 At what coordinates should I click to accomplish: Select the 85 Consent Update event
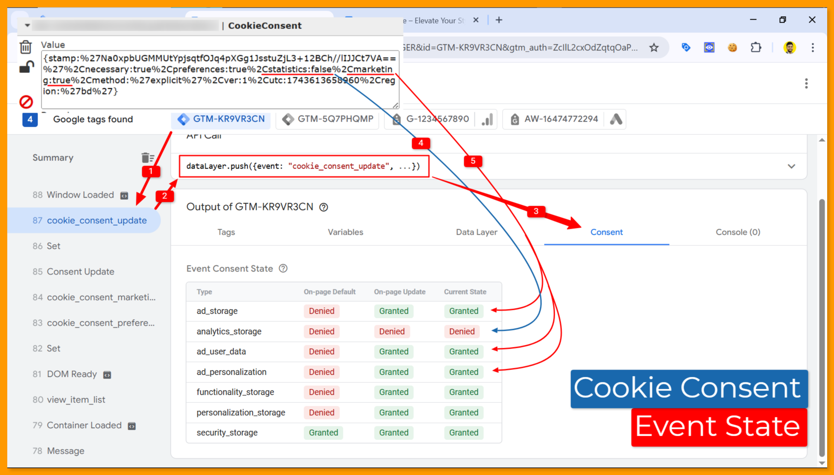(x=80, y=271)
